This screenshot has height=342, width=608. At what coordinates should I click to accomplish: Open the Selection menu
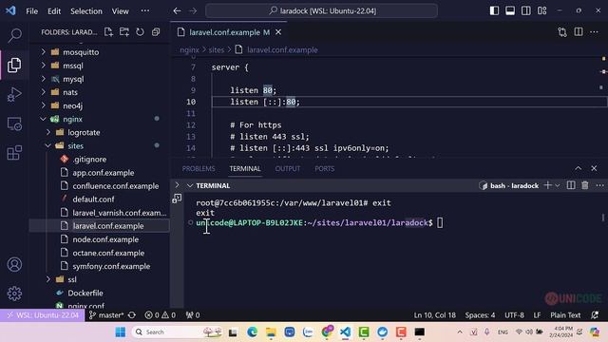pyautogui.click(x=86, y=11)
